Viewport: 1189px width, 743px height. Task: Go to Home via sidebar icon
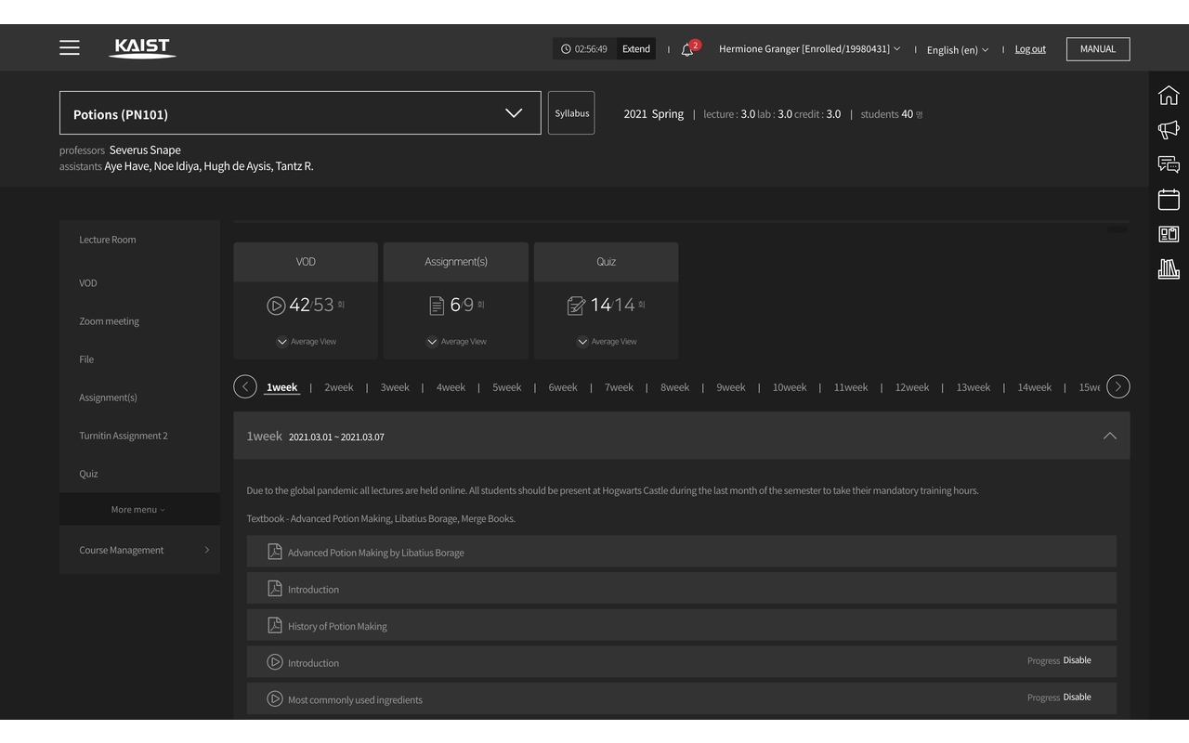click(x=1169, y=95)
